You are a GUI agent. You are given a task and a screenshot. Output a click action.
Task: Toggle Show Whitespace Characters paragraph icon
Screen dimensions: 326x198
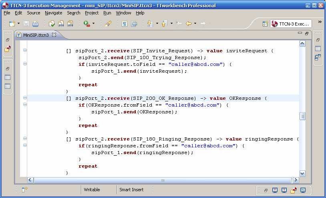(124, 24)
